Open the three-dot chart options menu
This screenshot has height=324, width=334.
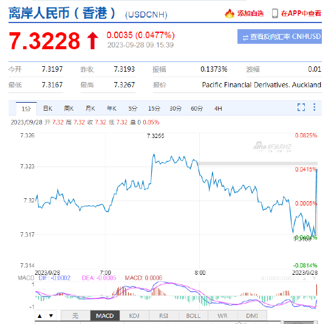point(314,107)
